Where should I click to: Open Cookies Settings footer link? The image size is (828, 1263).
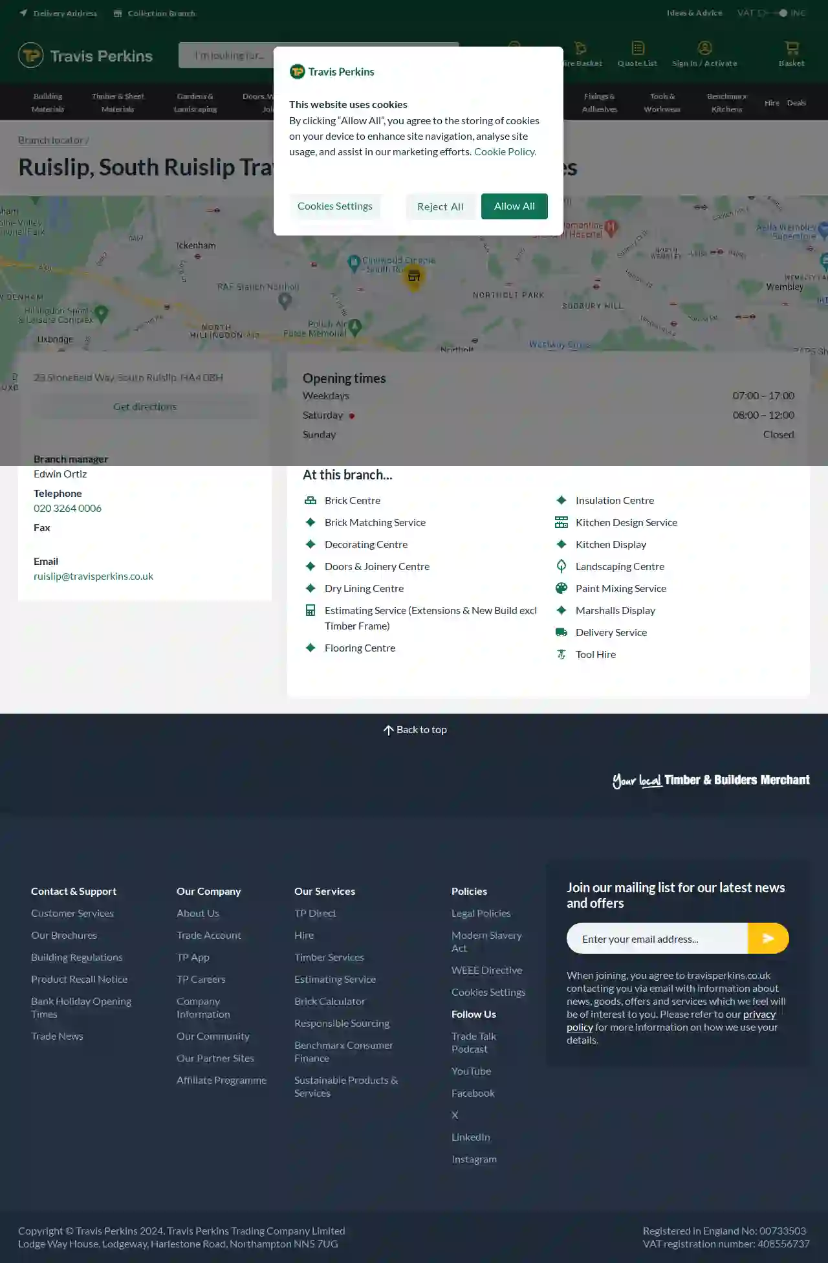tap(488, 992)
